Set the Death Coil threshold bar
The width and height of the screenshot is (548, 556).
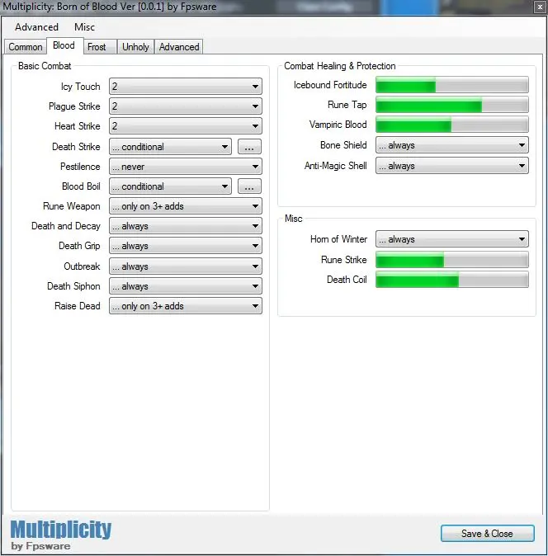pyautogui.click(x=452, y=280)
